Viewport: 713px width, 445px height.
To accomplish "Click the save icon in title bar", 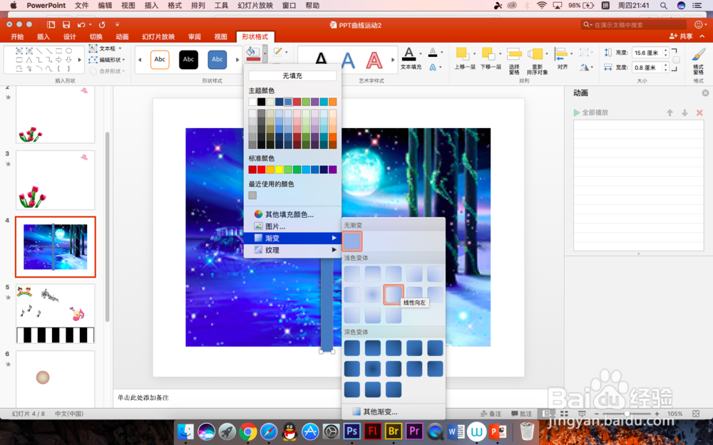I will click(x=66, y=24).
